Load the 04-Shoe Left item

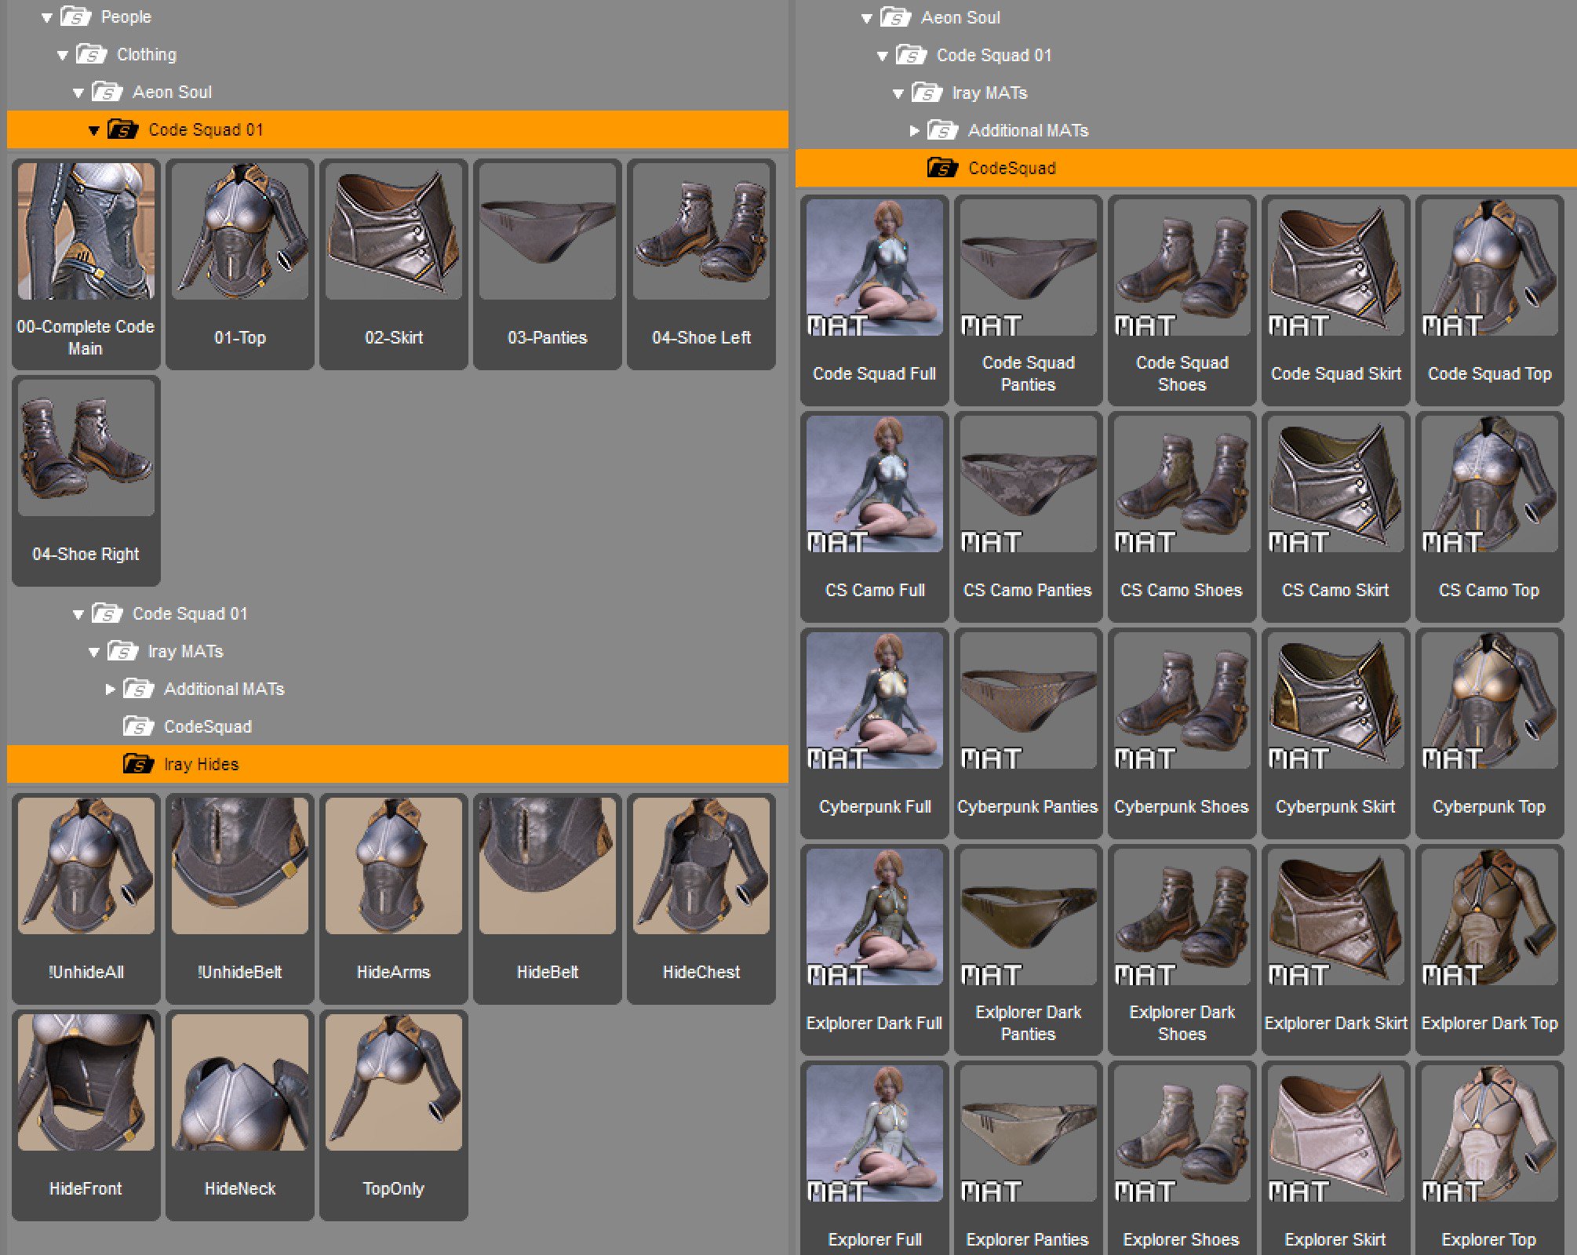pos(701,264)
